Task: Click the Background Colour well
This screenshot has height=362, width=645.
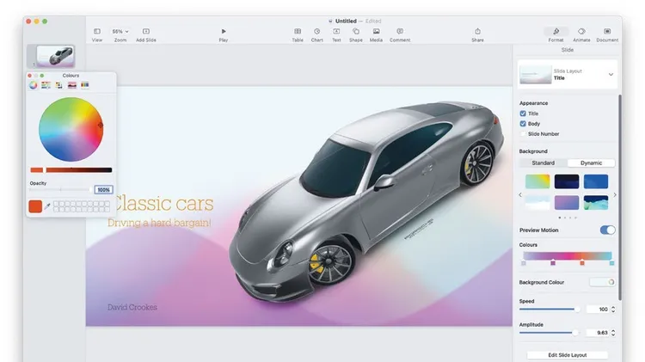Action: pyautogui.click(x=603, y=282)
